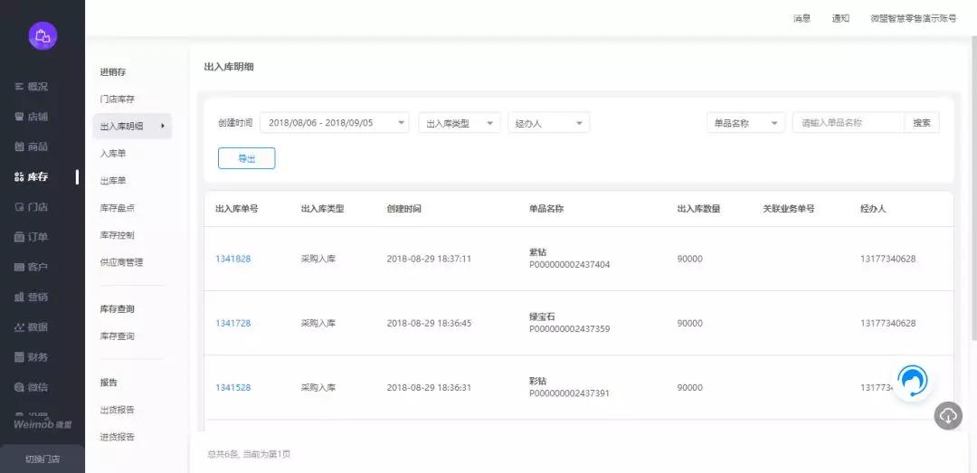Viewport: 977px width, 473px height.
Task: Open 消息 in top bar
Action: [x=802, y=19]
